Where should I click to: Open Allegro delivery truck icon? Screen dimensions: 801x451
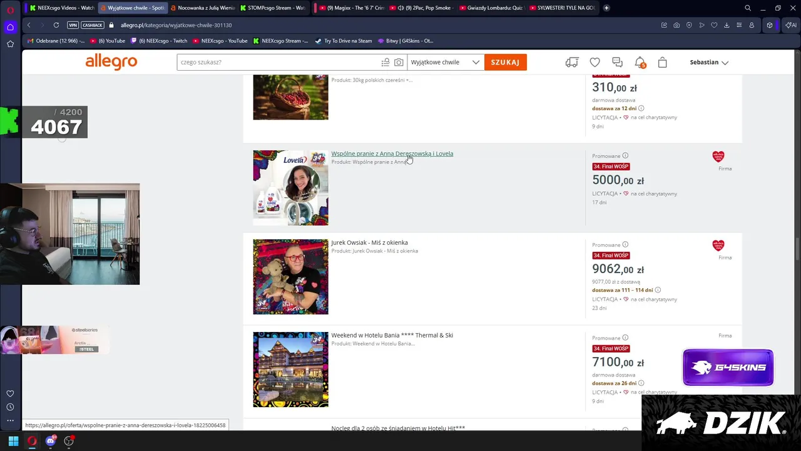572,62
